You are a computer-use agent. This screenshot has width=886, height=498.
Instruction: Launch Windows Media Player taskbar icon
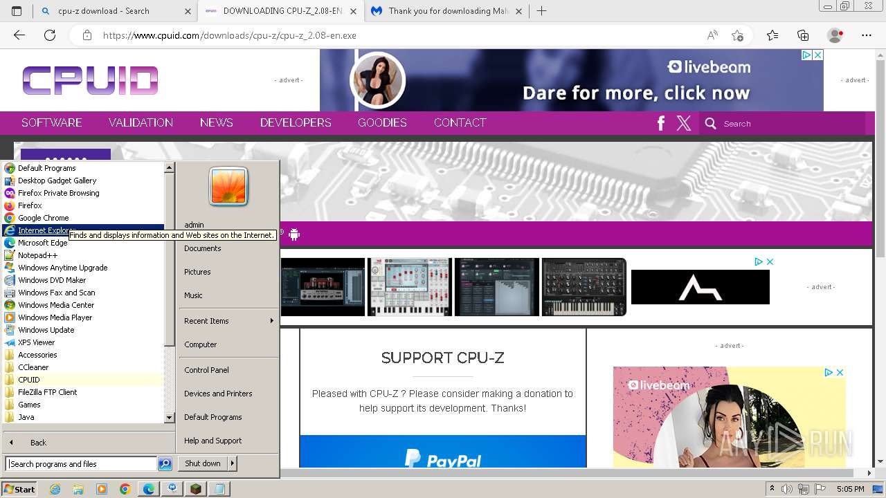[x=102, y=489]
